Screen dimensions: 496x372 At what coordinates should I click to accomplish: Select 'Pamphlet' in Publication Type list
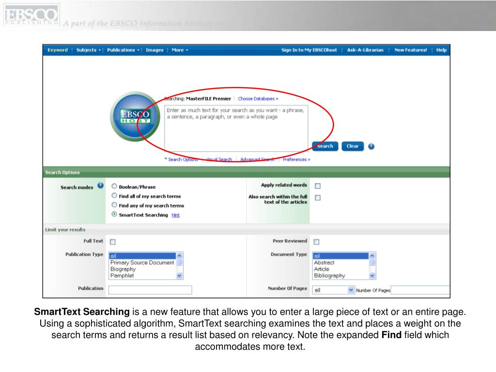(142, 276)
